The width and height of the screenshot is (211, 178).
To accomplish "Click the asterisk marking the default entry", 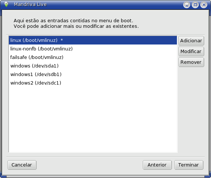I will click(62, 40).
